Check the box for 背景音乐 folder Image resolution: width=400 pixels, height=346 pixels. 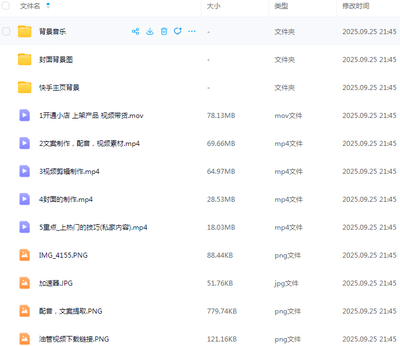pyautogui.click(x=6, y=31)
